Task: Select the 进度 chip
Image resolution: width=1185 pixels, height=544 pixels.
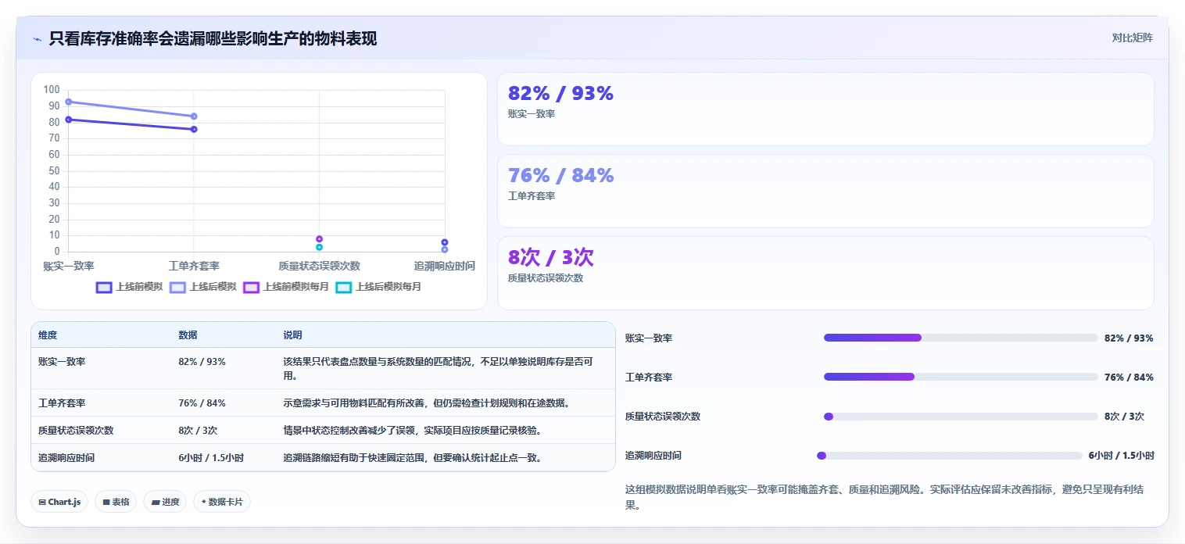Action: [x=165, y=502]
